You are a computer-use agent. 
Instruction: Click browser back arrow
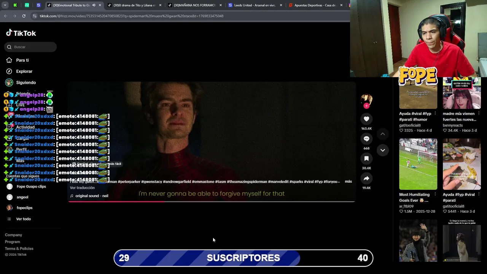point(5,16)
